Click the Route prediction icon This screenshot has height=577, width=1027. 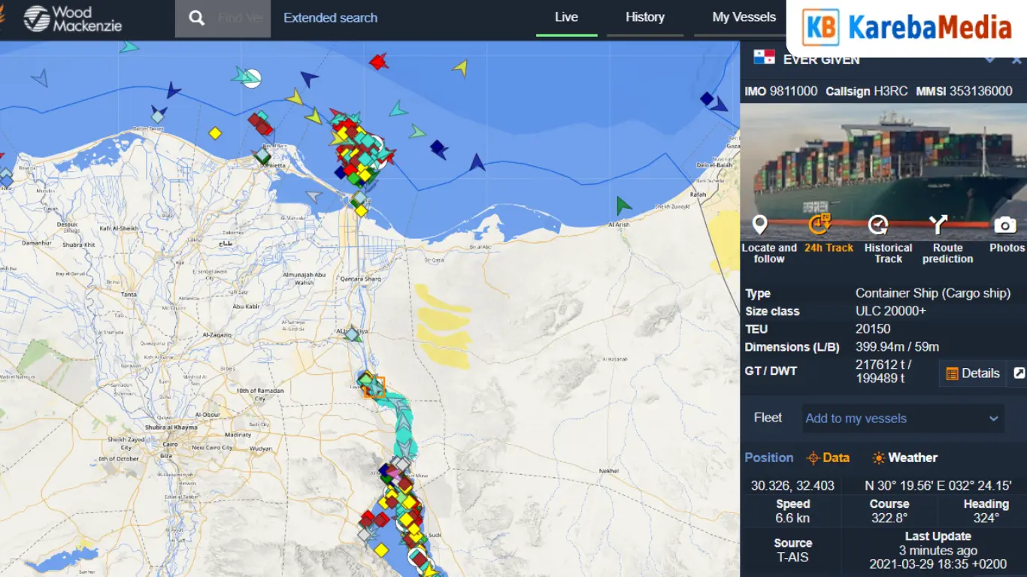(x=938, y=225)
